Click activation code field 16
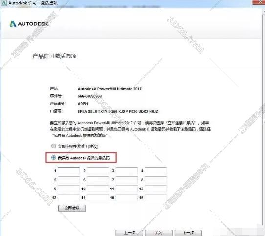The width and height of the screenshot is (265, 236). [156, 198]
